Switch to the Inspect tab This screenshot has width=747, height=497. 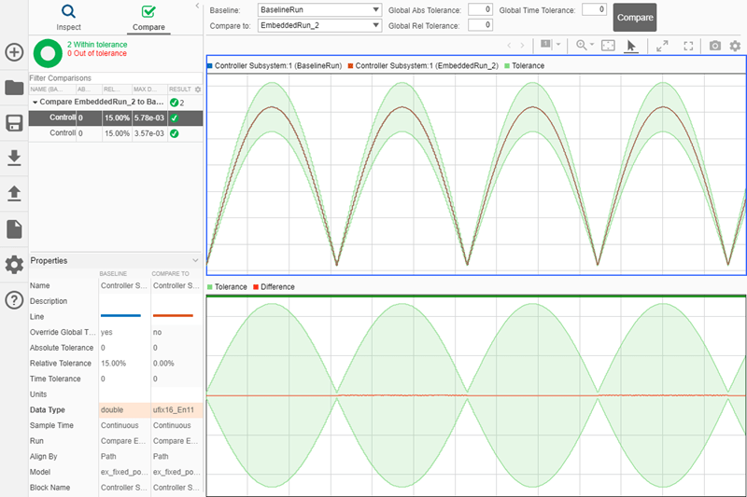[68, 17]
